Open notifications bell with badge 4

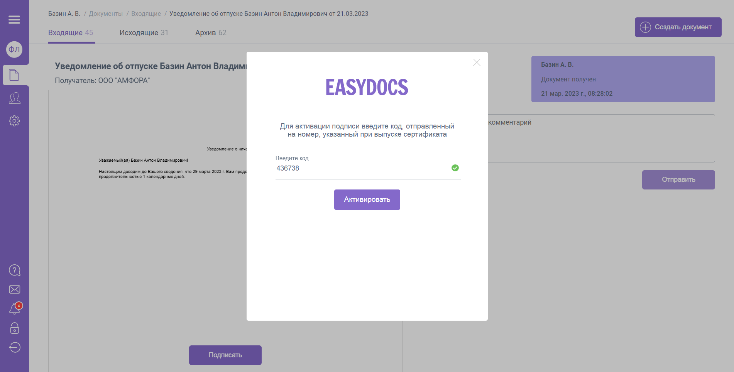14,309
